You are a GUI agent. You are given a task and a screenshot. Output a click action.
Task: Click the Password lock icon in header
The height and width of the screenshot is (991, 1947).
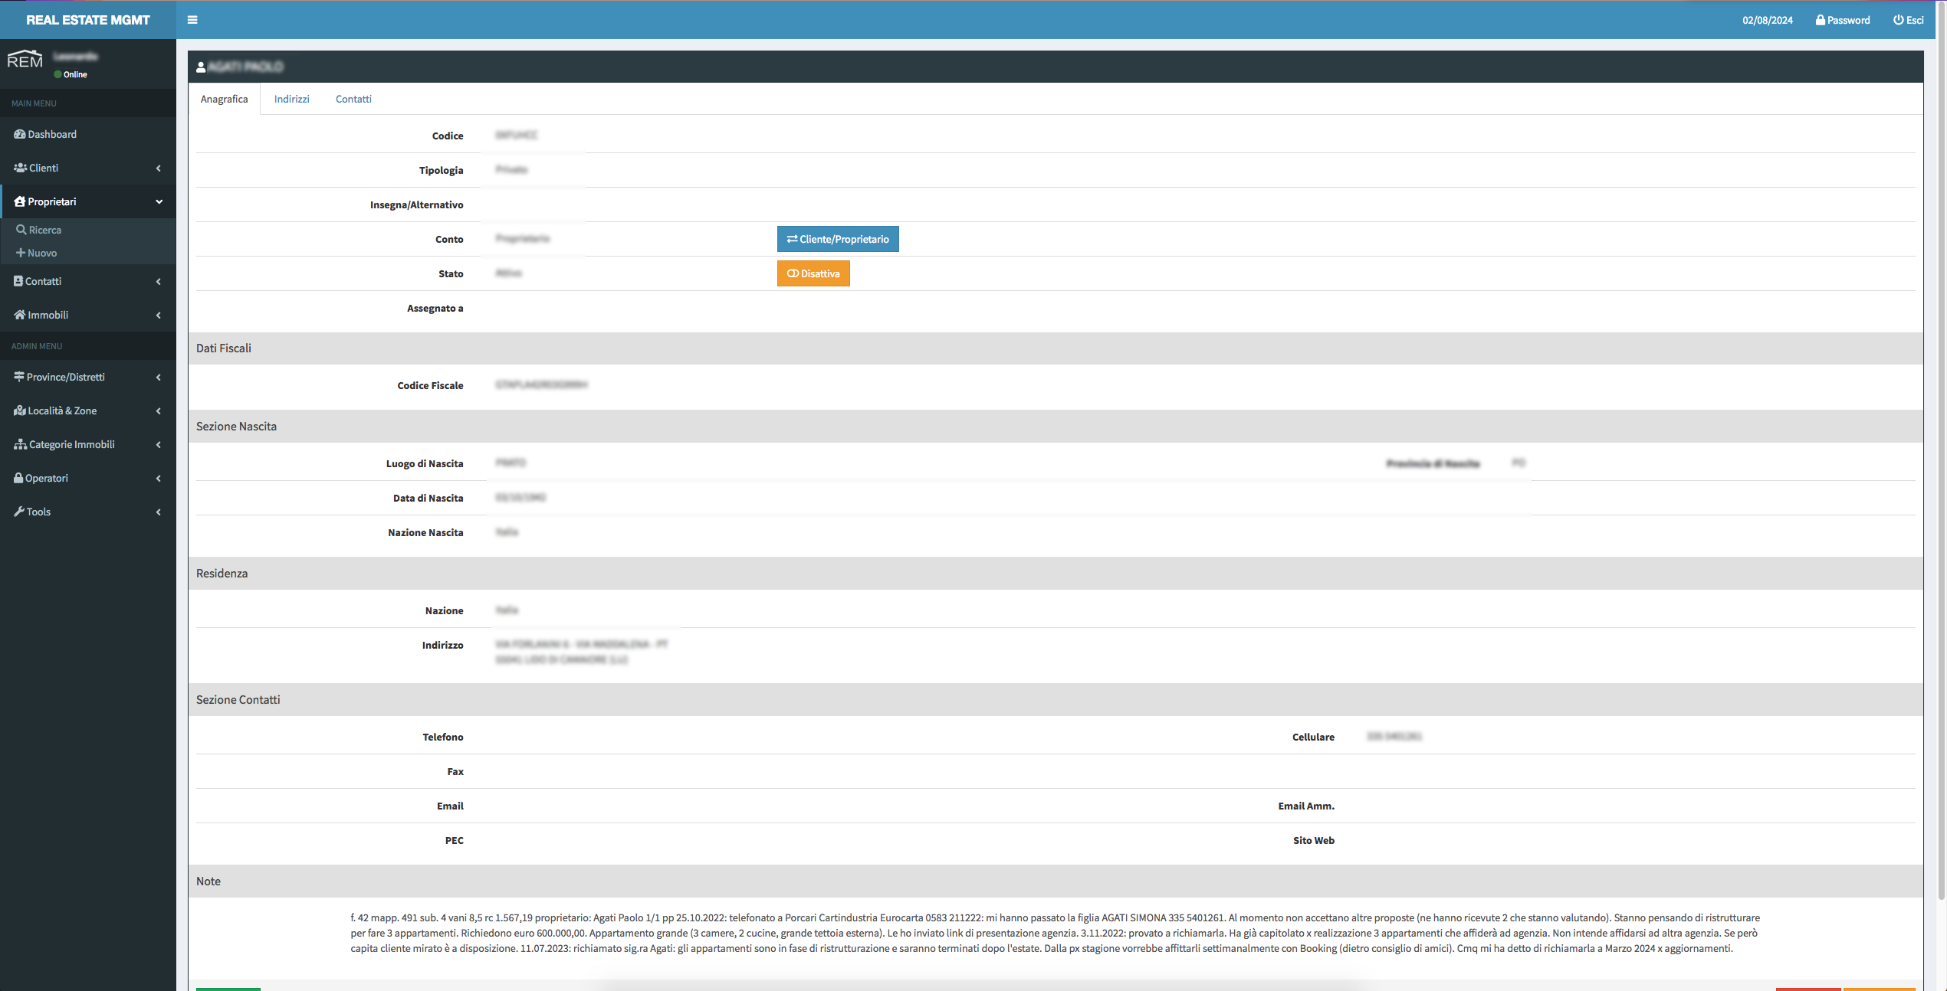click(1820, 20)
